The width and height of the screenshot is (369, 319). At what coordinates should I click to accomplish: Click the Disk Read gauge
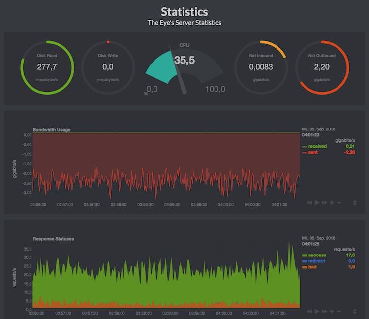(47, 67)
